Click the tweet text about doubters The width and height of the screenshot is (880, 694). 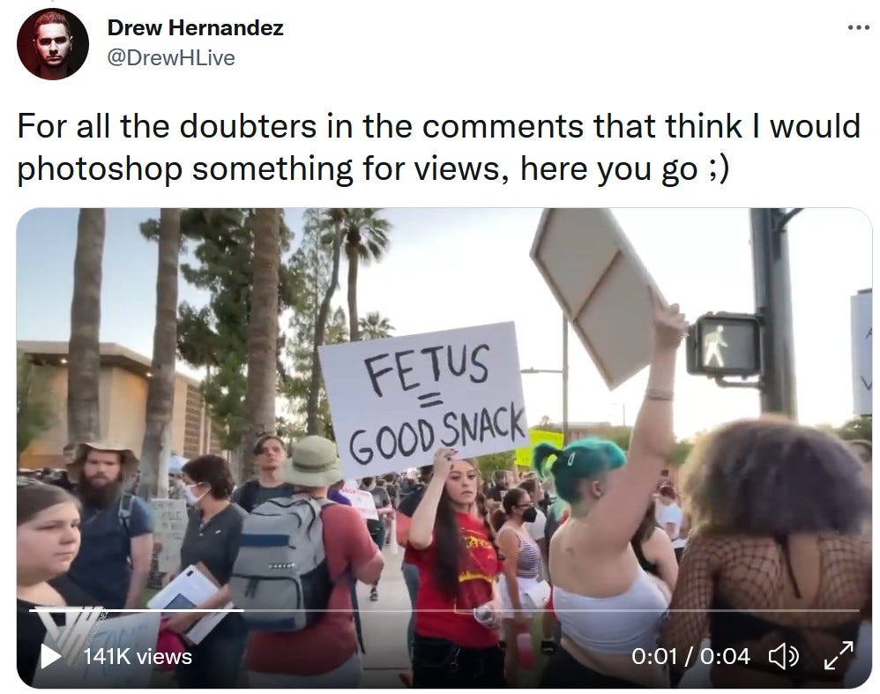(x=438, y=147)
